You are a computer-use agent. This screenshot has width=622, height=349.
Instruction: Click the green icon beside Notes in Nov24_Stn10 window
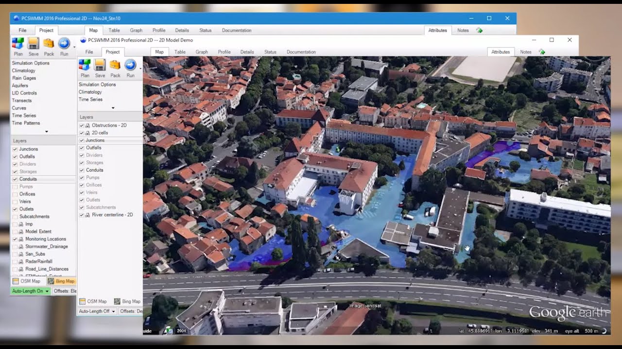coord(479,30)
